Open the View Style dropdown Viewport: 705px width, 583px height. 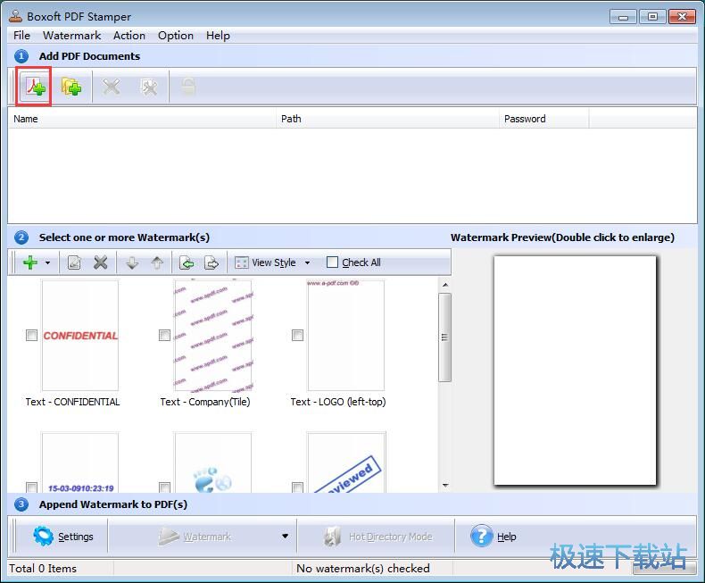[x=272, y=262]
